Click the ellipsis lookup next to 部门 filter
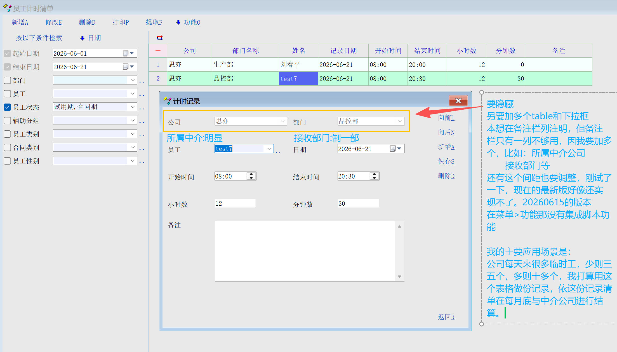 (142, 82)
